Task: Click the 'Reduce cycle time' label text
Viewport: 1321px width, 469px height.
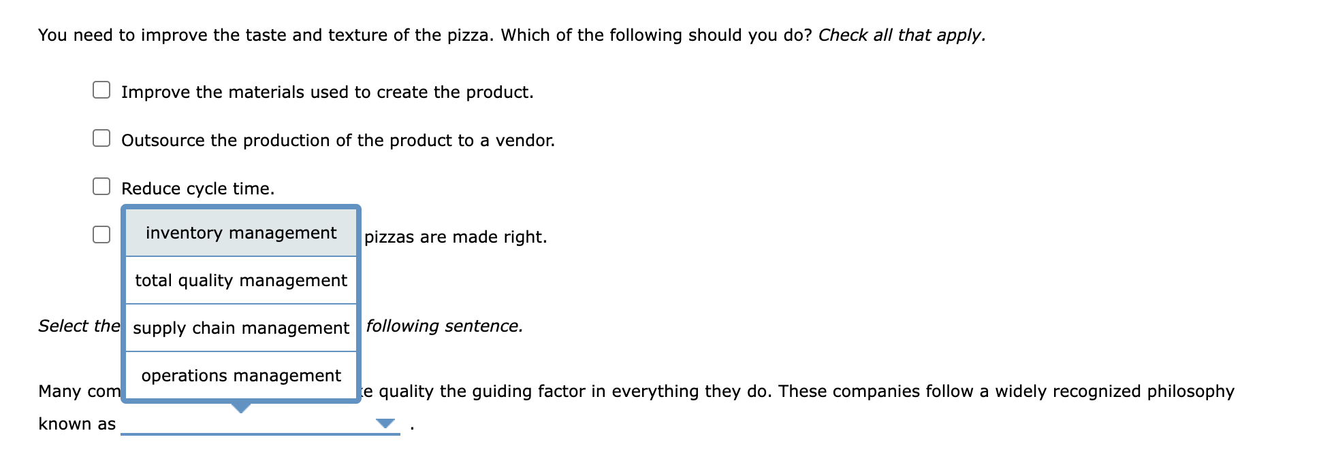Action: (x=197, y=188)
